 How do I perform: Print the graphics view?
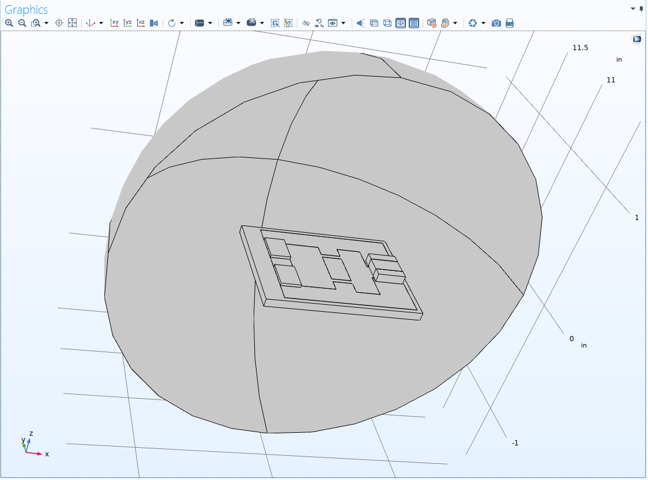[510, 23]
